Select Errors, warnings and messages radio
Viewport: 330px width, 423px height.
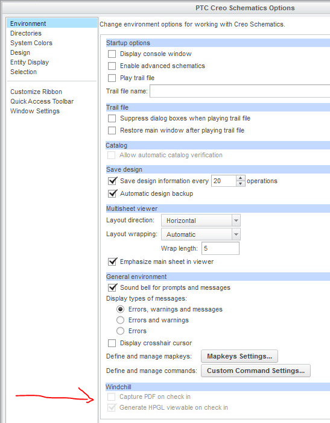[120, 309]
